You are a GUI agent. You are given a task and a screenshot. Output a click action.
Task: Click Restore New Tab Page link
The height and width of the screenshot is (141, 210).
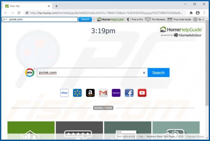tap(160, 136)
